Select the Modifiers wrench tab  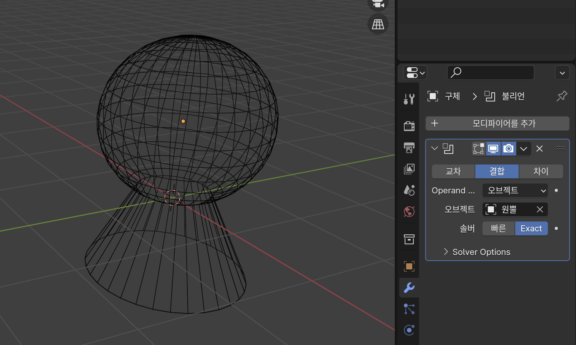point(409,288)
